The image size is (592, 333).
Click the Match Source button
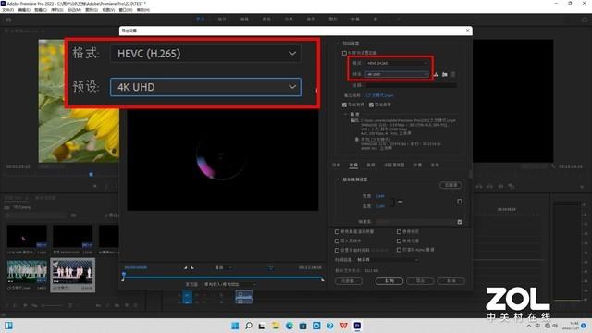tap(450, 185)
